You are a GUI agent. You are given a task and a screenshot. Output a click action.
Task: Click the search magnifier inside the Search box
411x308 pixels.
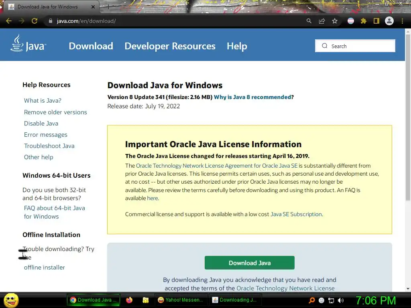(324, 46)
